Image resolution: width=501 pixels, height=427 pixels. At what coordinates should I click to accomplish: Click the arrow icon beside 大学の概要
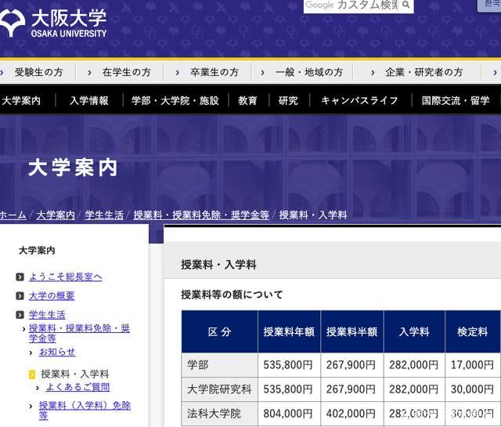click(20, 296)
